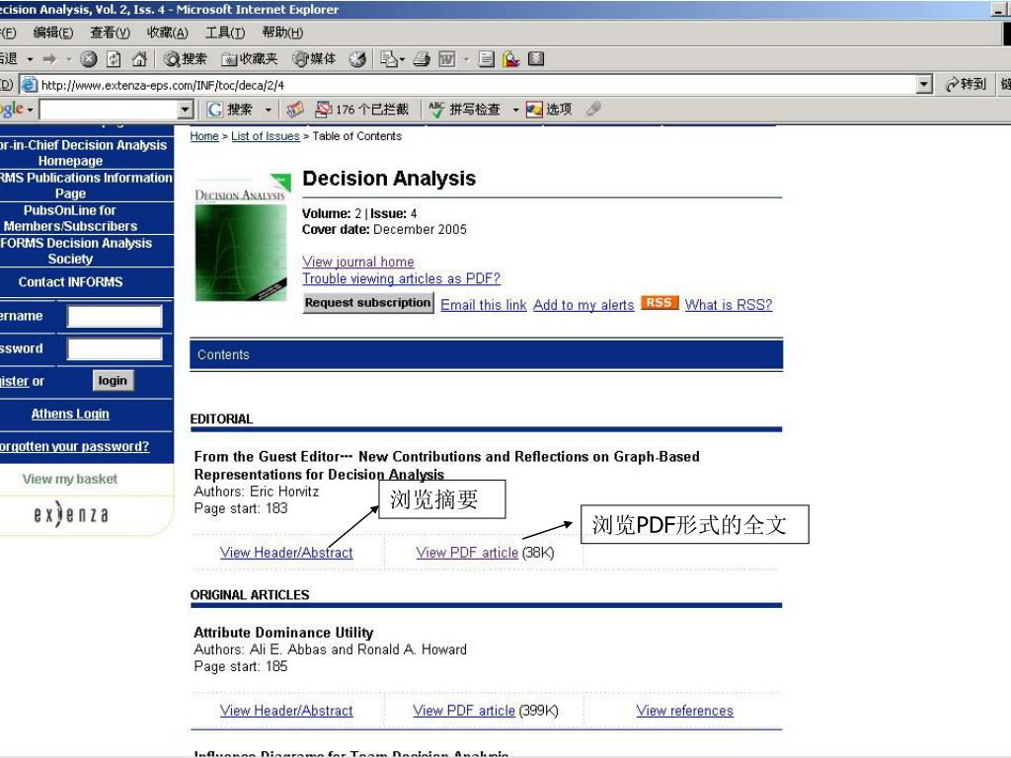Open View Header/Abstract for Eric Horvitz editorial
Viewport: 1011px width, 758px height.
[x=286, y=553]
